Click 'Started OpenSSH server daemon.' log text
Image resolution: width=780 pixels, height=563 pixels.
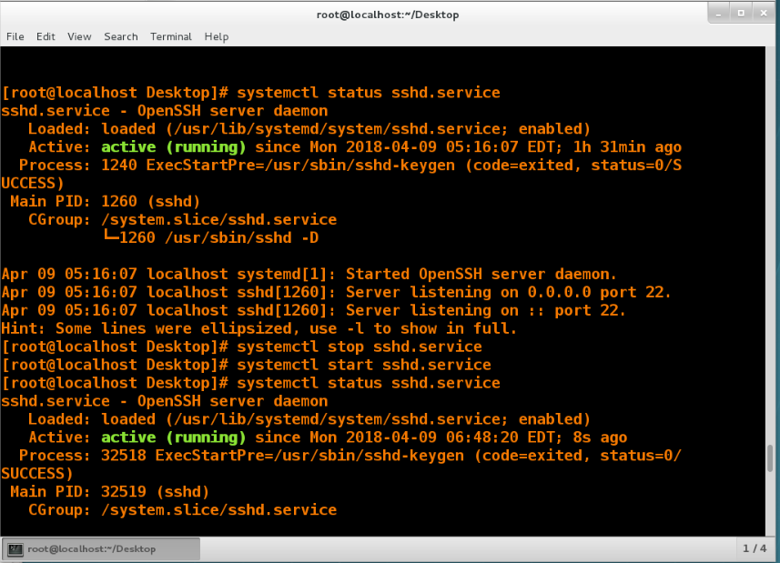[x=481, y=275]
